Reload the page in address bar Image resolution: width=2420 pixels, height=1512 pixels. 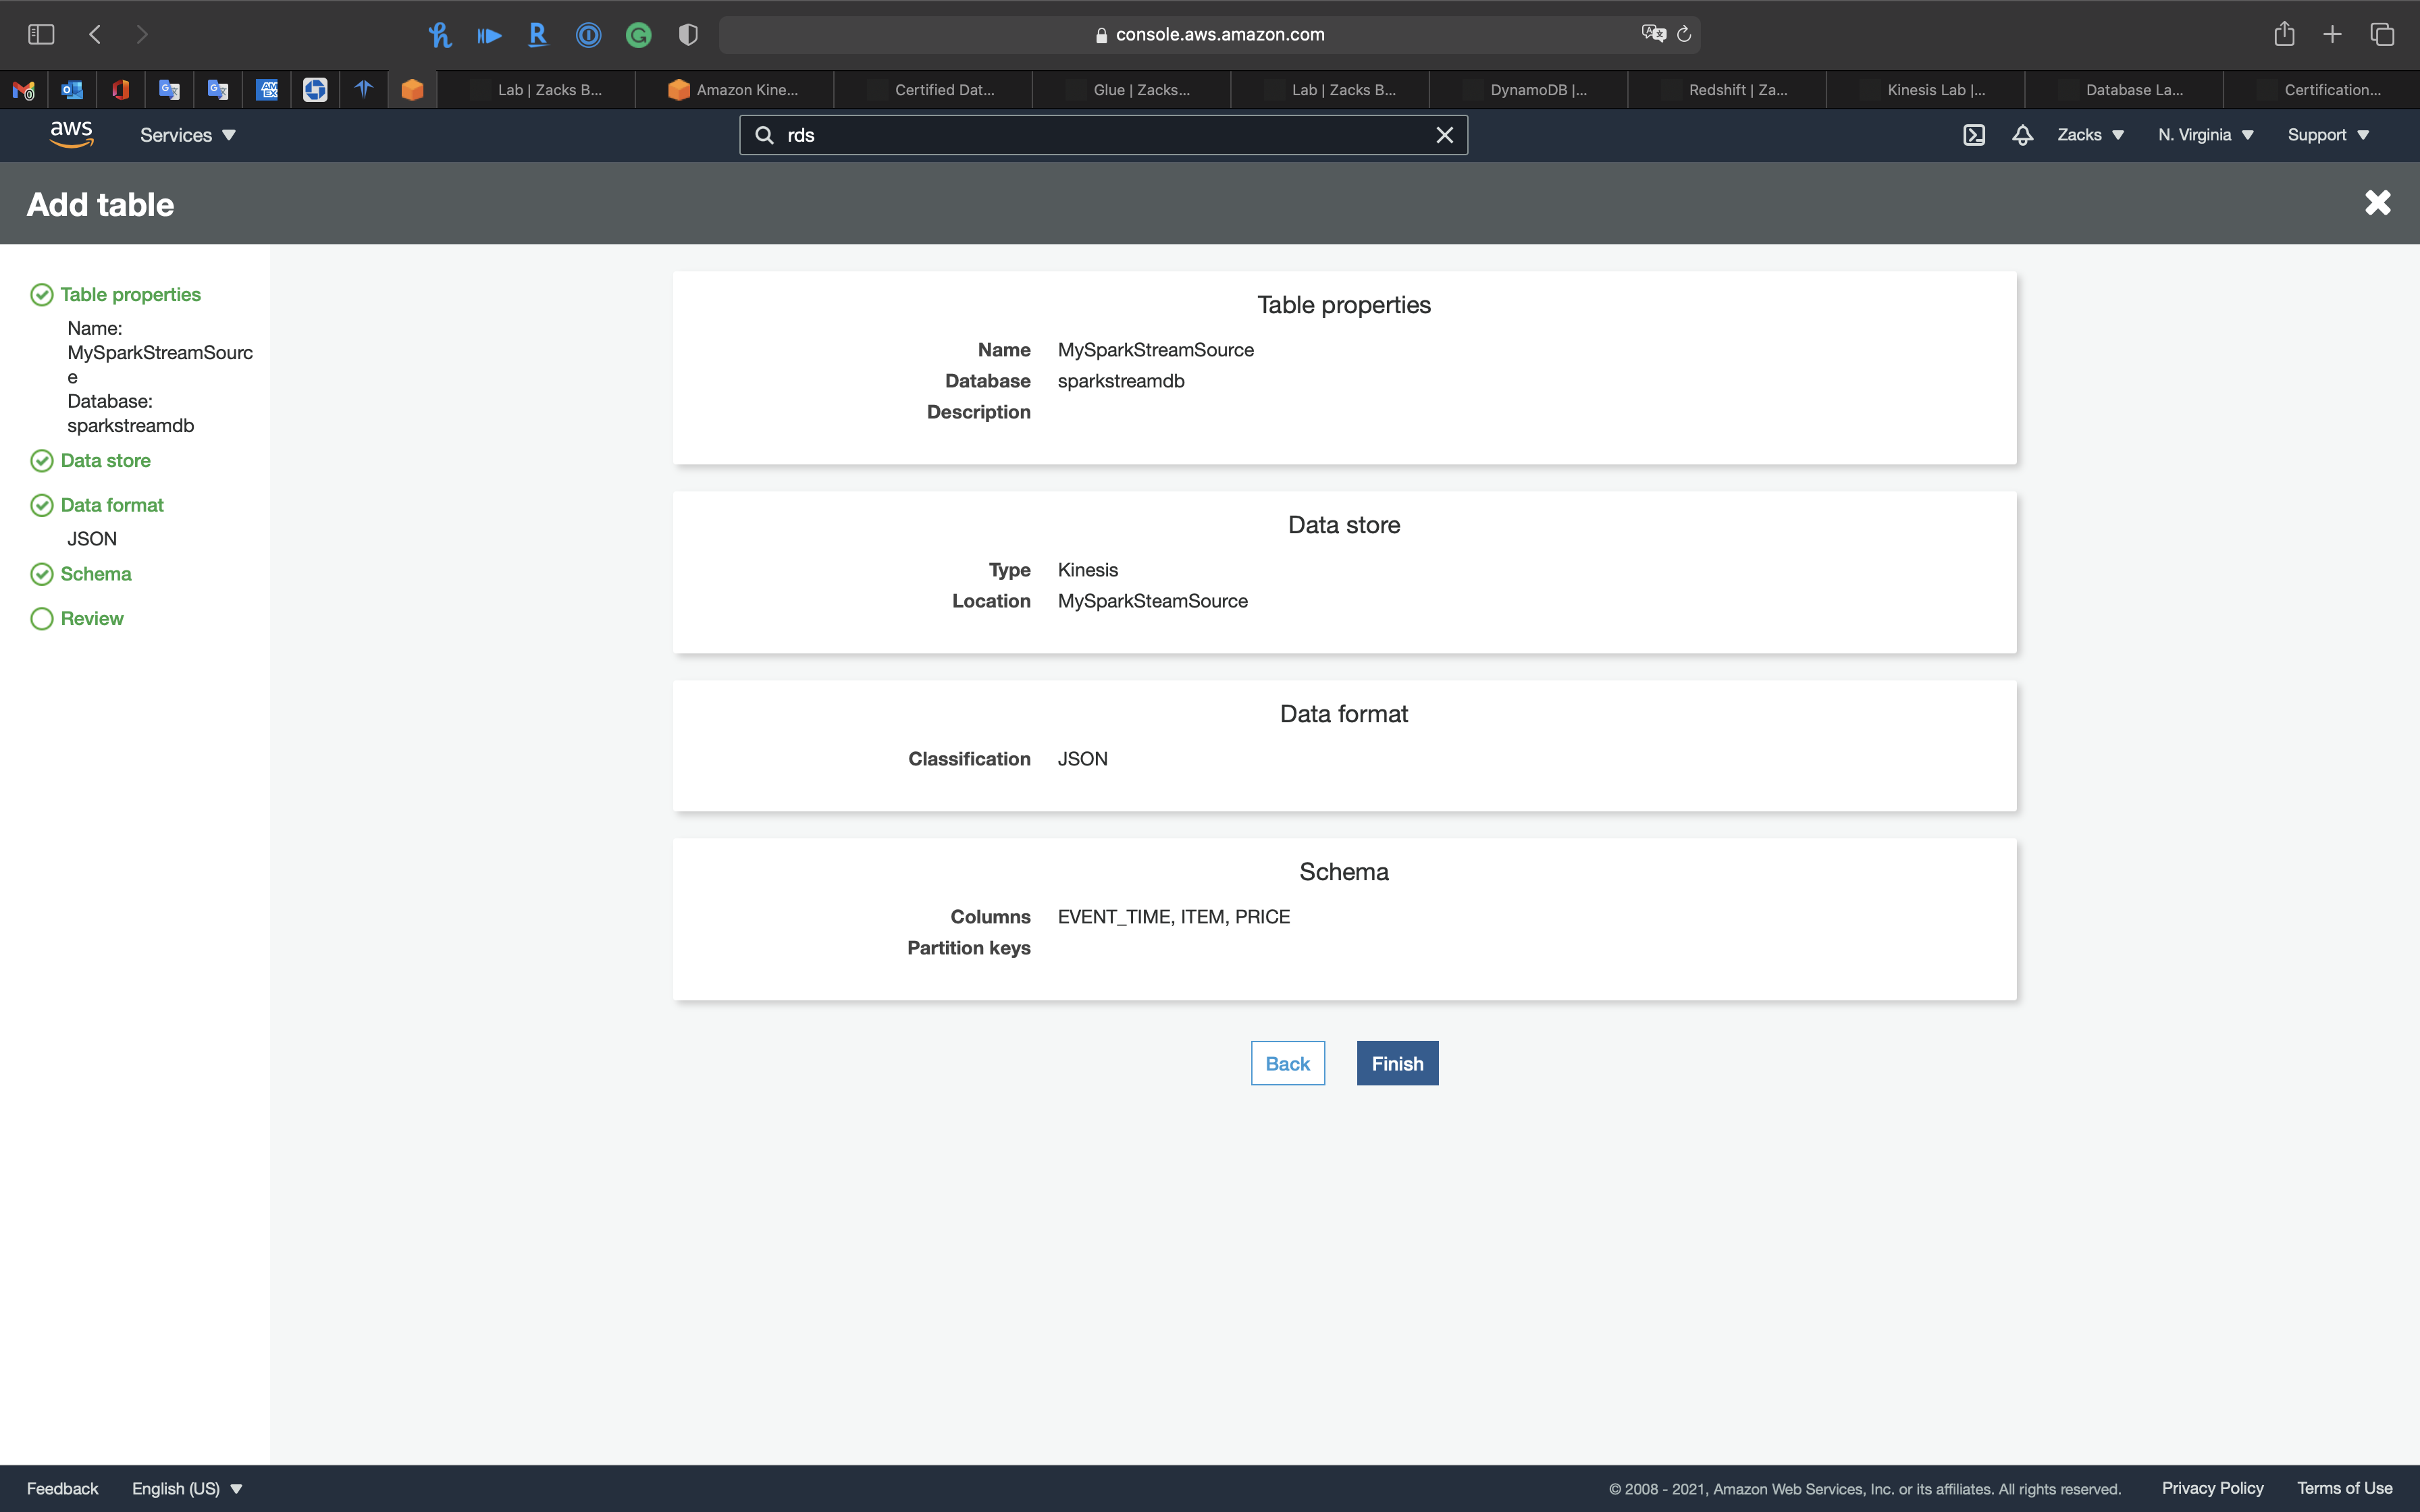[1684, 34]
